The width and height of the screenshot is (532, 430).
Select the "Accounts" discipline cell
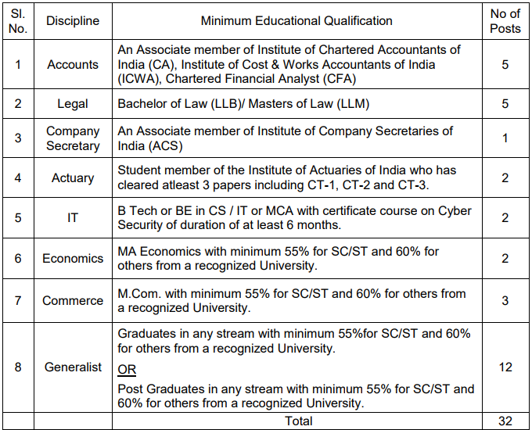(73, 63)
